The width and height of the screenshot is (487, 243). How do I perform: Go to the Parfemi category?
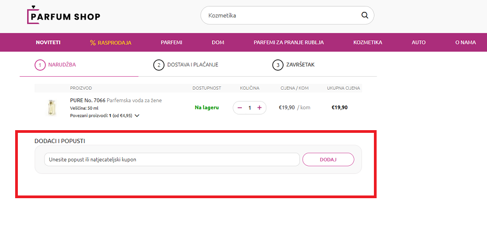172,42
